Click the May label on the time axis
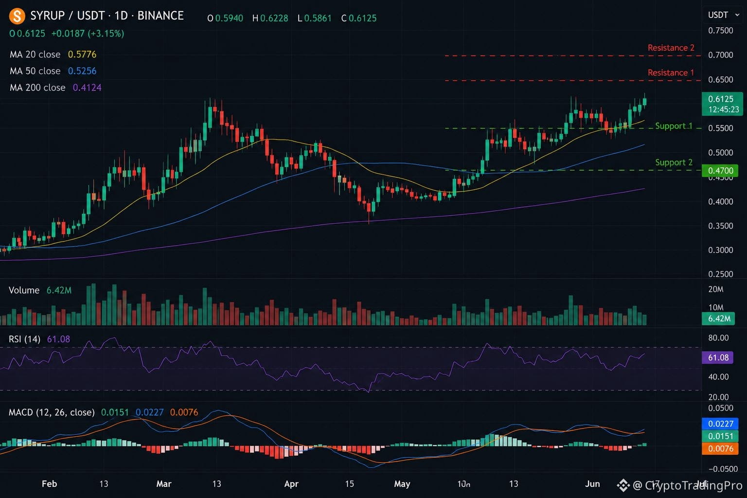The image size is (747, 498). [402, 484]
